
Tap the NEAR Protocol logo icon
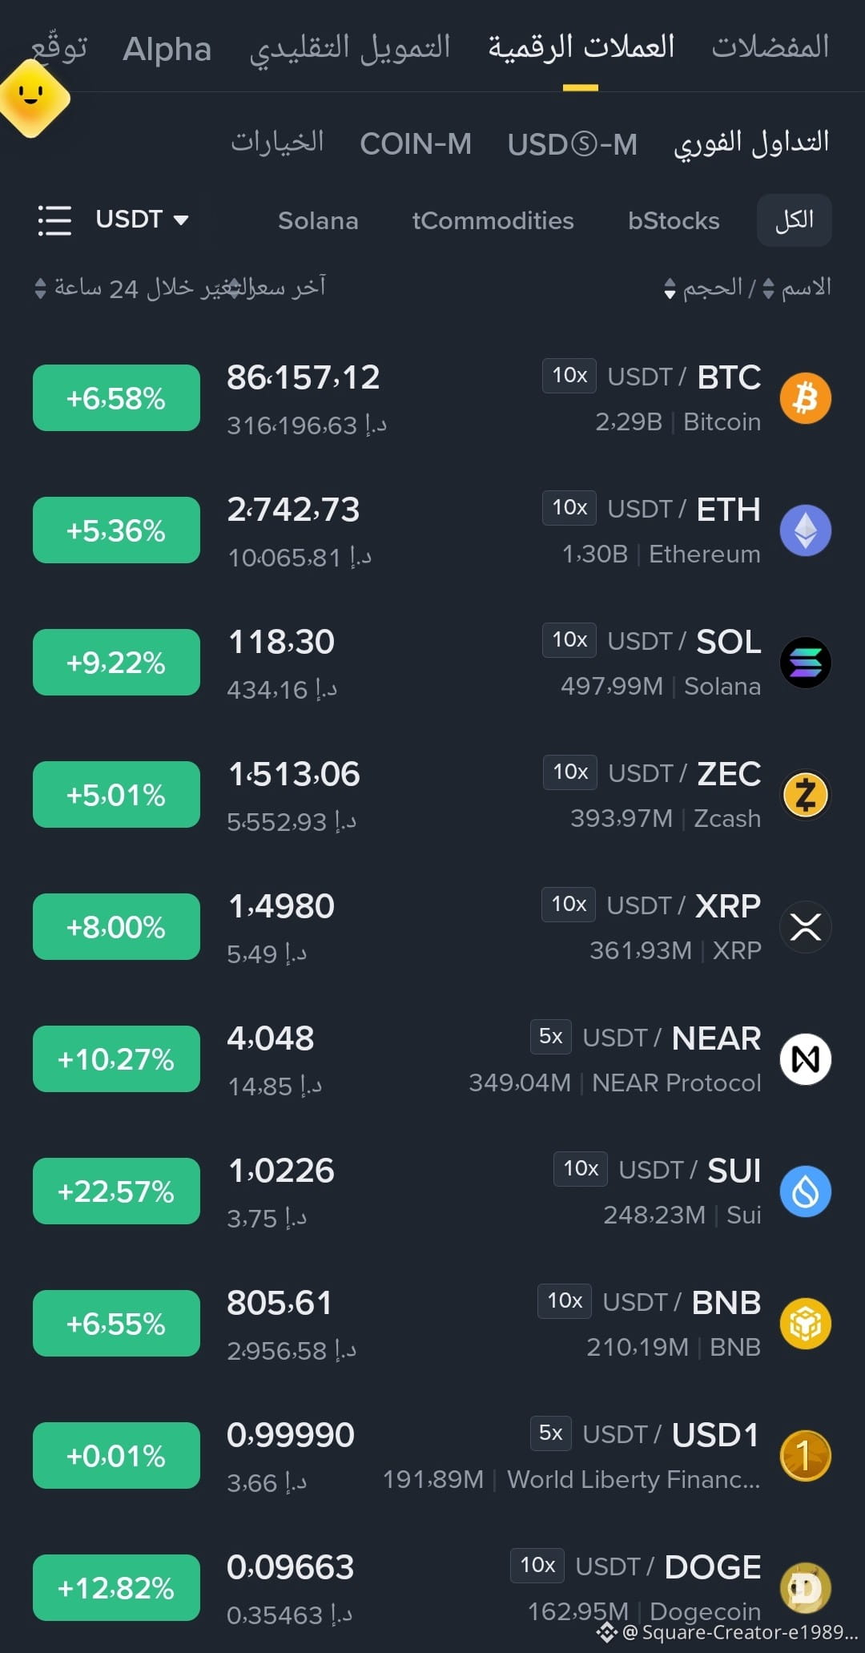(x=805, y=1059)
